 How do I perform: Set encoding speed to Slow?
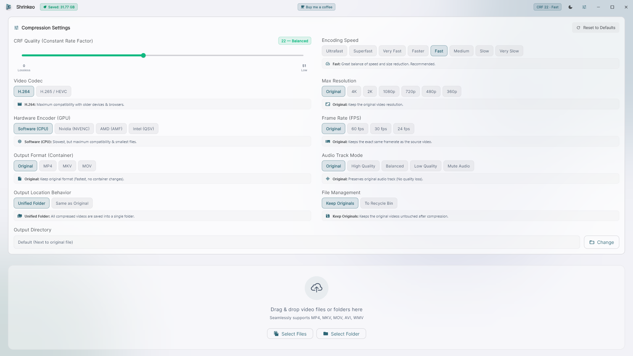484,51
